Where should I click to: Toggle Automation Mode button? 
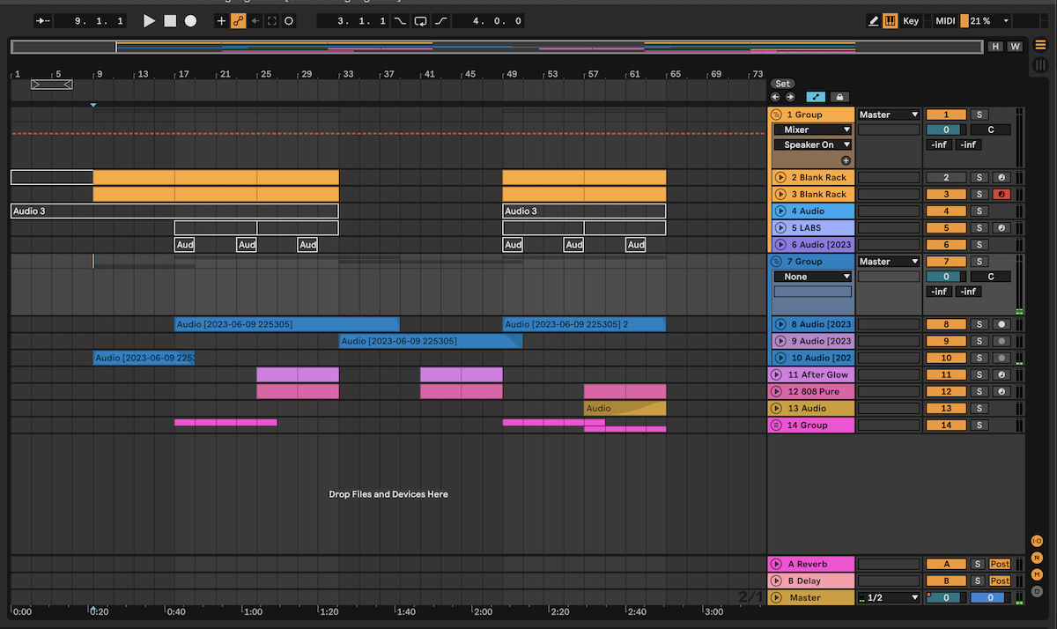816,97
